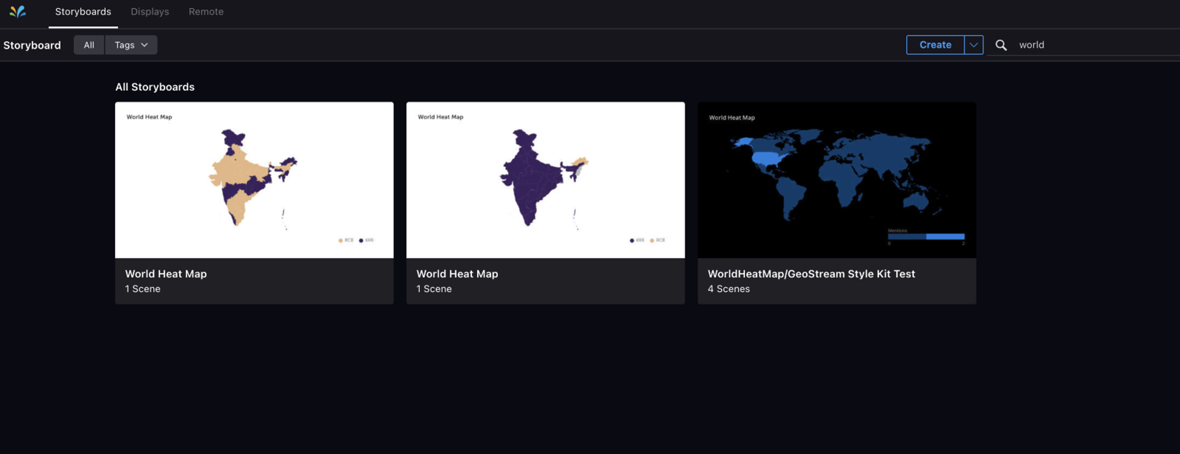The height and width of the screenshot is (454, 1180).
Task: Click the Create button
Action: point(935,45)
